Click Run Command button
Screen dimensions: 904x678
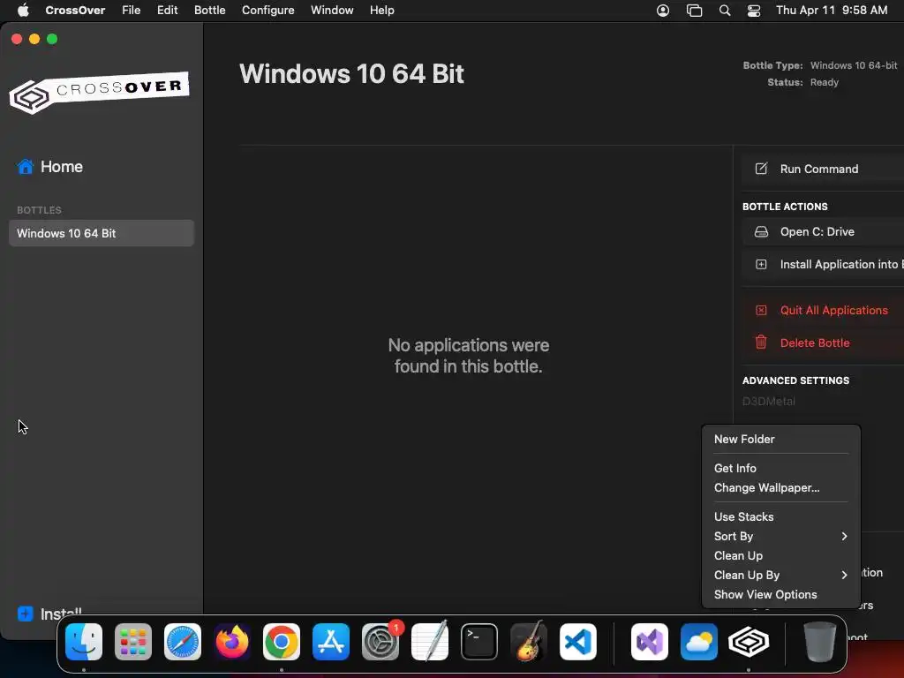coord(823,169)
